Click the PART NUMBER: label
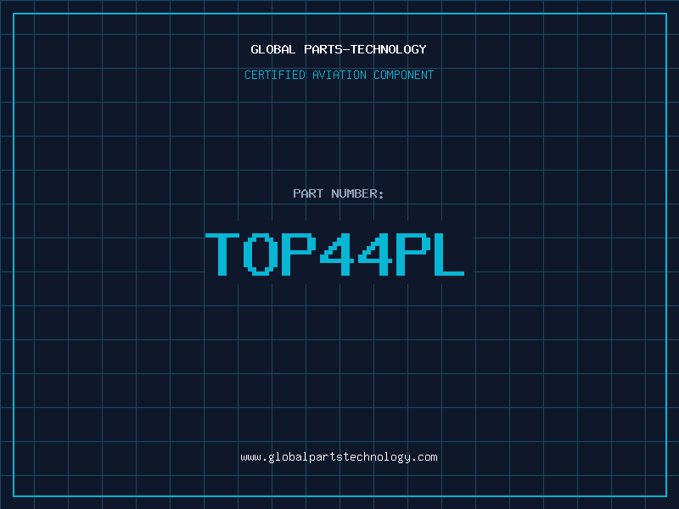 pos(338,193)
